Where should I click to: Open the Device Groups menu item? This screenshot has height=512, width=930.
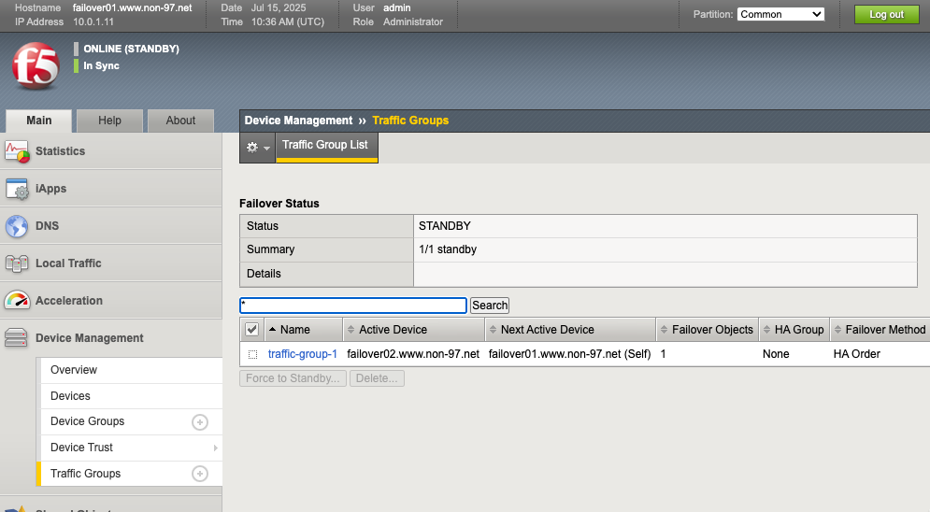pyautogui.click(x=87, y=421)
